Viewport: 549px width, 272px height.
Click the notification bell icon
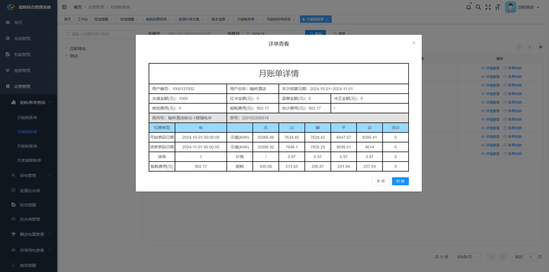coord(468,7)
